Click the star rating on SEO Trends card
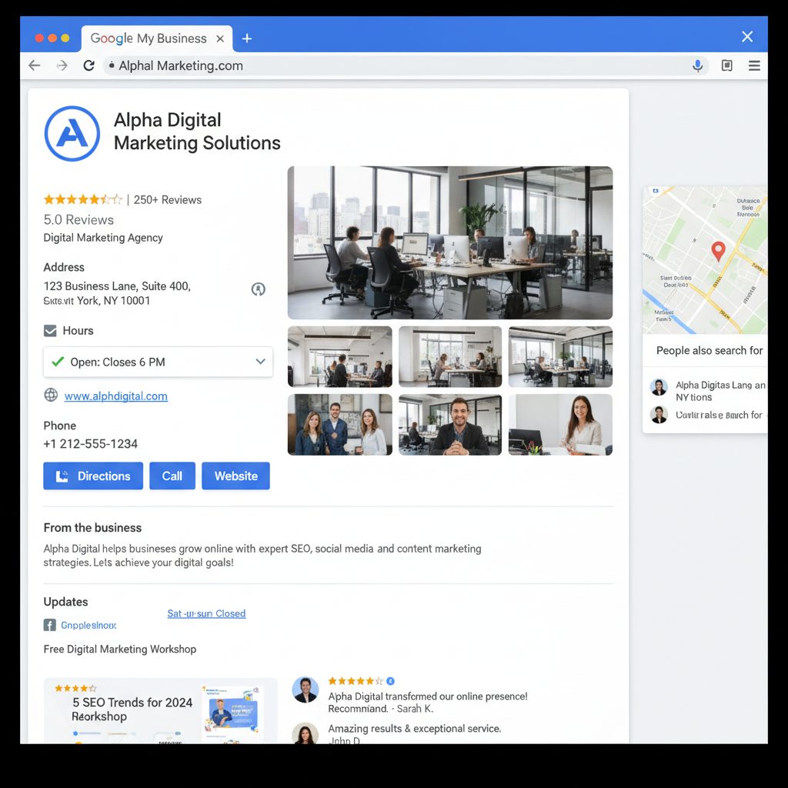788x788 pixels. click(x=75, y=688)
